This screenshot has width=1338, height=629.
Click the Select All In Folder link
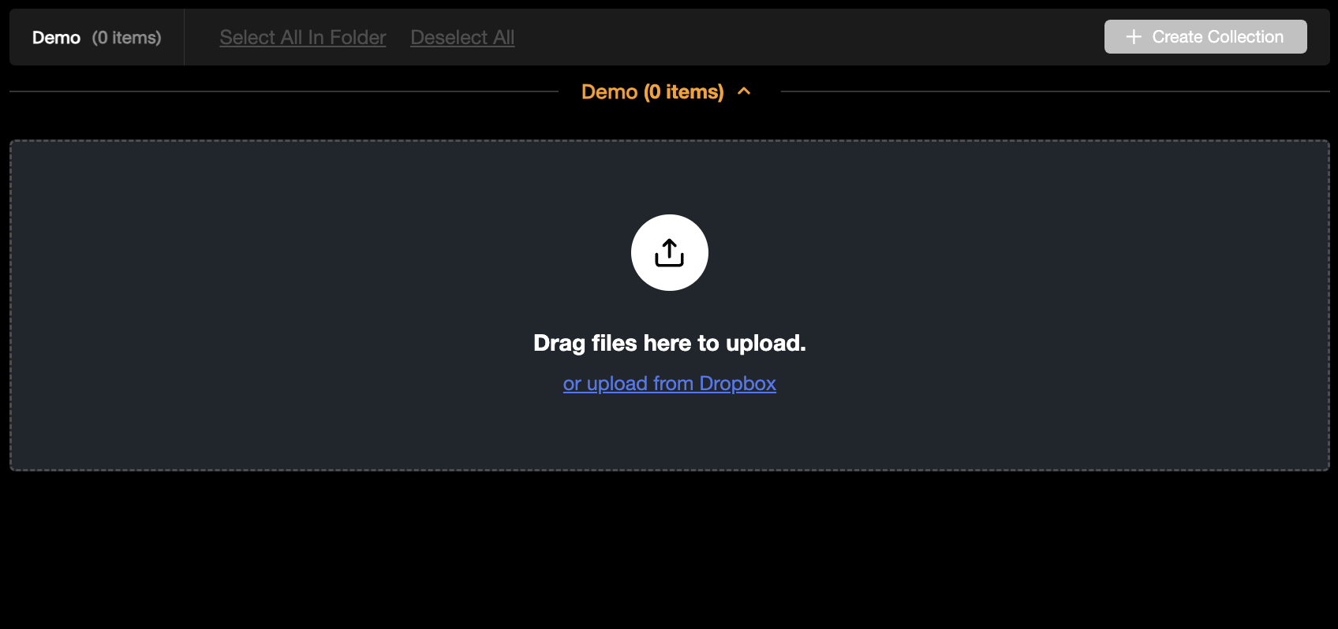click(303, 37)
